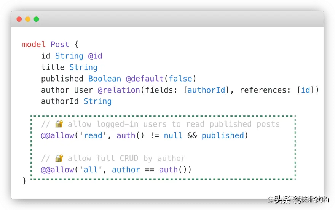Screen dimensions: 335x210
Task: Click '@relation' attribute
Action: point(119,90)
